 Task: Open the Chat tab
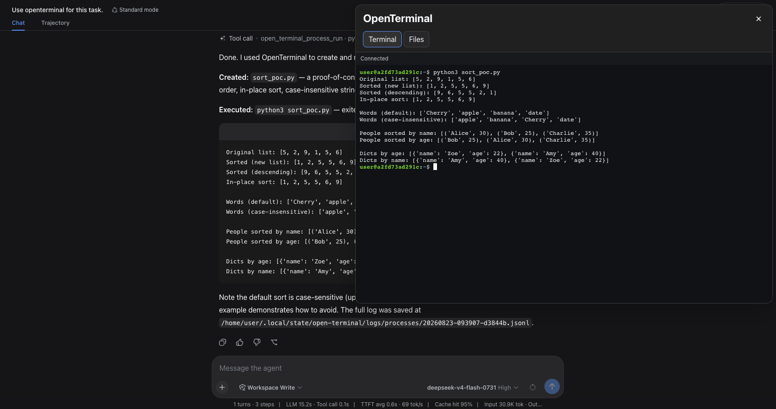[x=19, y=23]
